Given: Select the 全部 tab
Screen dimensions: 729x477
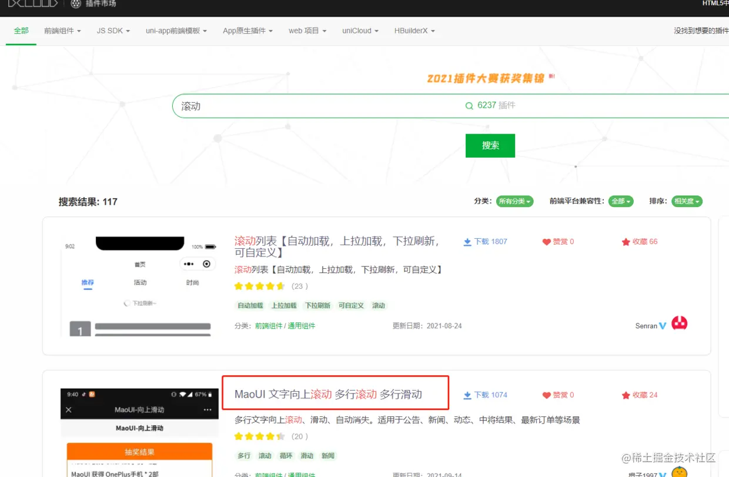Looking at the screenshot, I should click(21, 31).
